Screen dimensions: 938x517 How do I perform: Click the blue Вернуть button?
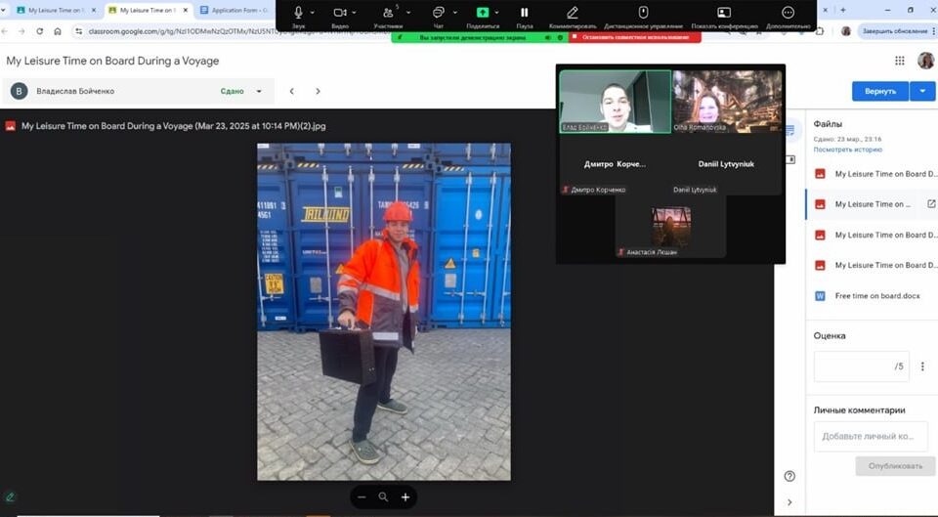[880, 91]
